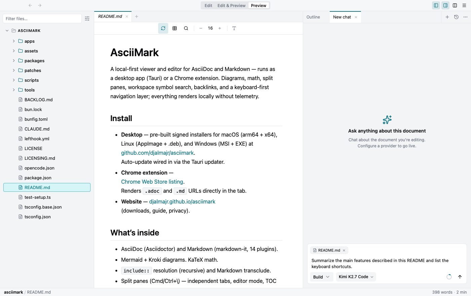Open the typography settings icon

click(x=234, y=28)
